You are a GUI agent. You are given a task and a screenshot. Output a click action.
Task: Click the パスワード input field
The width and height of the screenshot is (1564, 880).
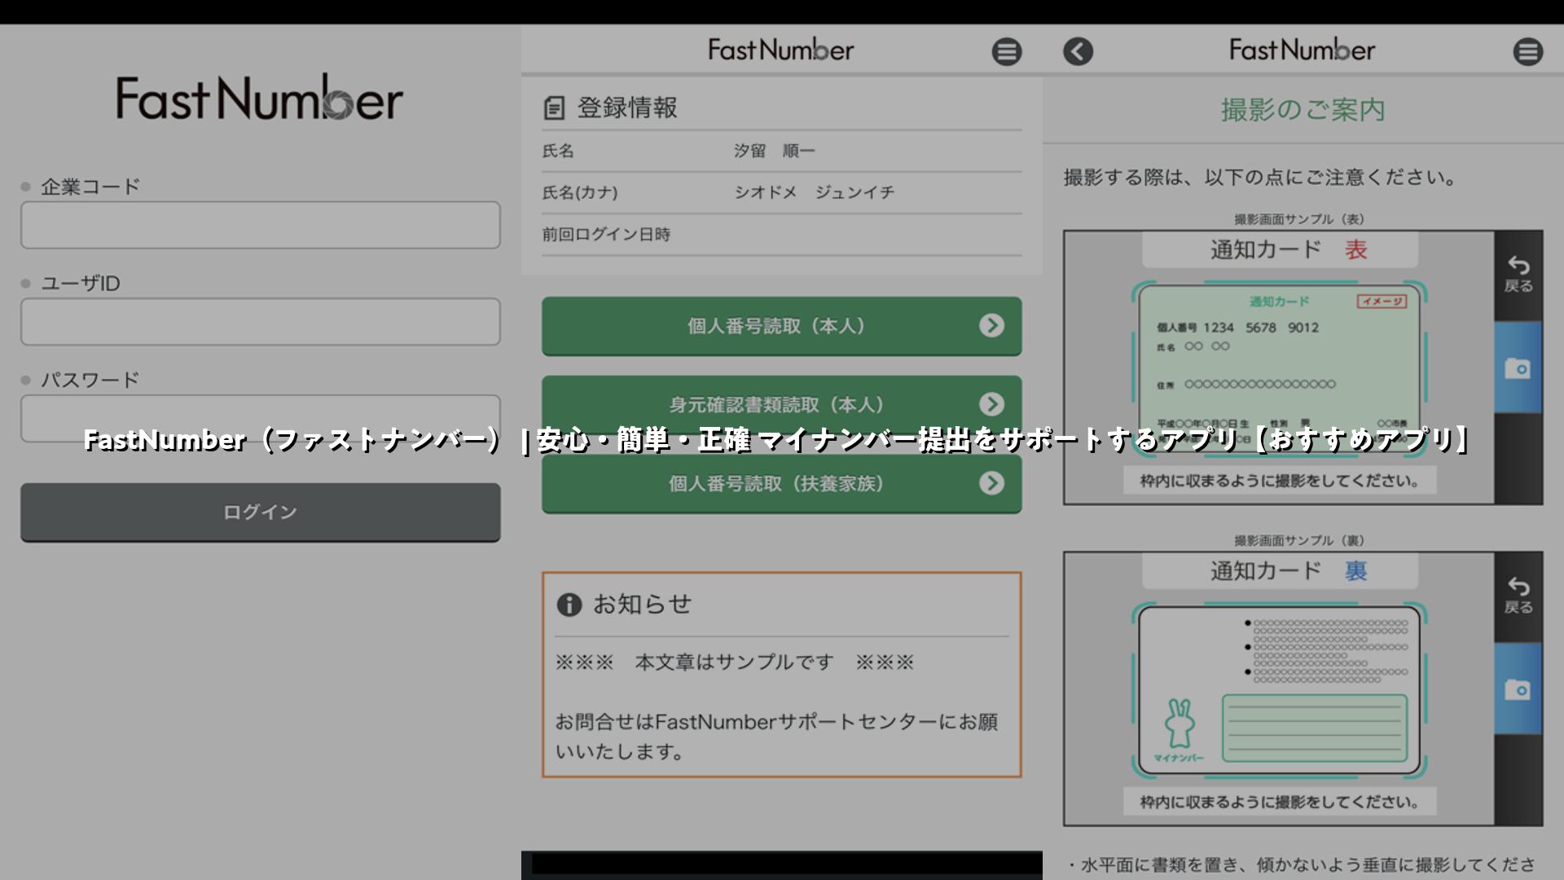[x=261, y=418]
